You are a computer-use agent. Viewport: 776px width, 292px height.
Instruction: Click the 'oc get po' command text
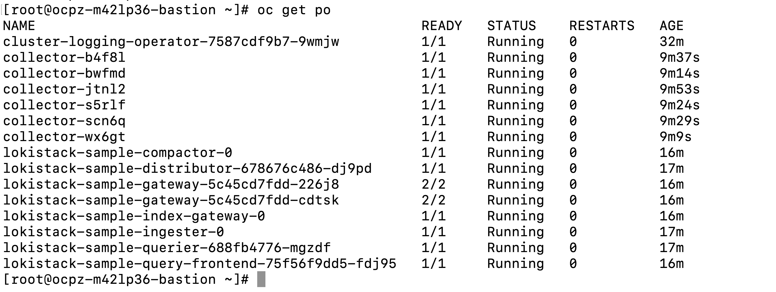(294, 10)
